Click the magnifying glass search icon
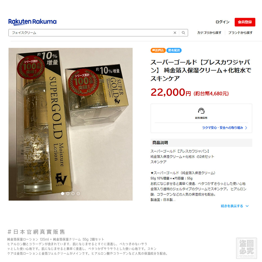The height and width of the screenshot is (262, 262). [x=183, y=33]
